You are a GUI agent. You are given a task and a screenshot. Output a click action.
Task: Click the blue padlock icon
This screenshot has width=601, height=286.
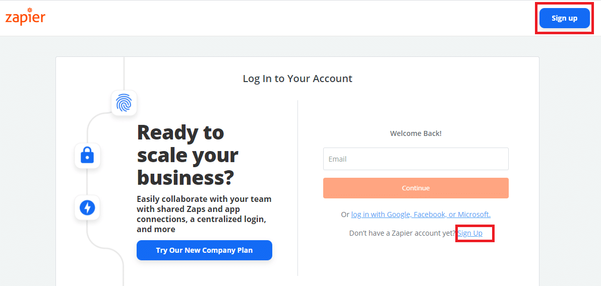(x=87, y=156)
